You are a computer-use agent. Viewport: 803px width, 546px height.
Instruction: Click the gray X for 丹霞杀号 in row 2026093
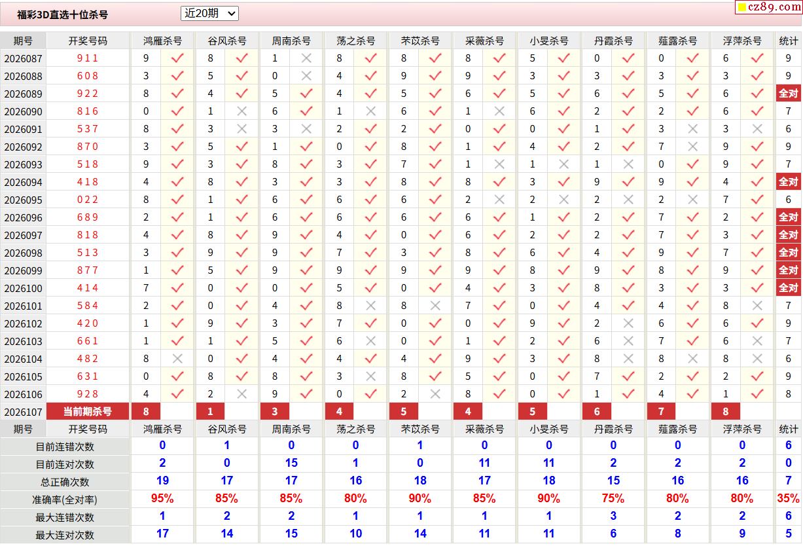(628, 164)
